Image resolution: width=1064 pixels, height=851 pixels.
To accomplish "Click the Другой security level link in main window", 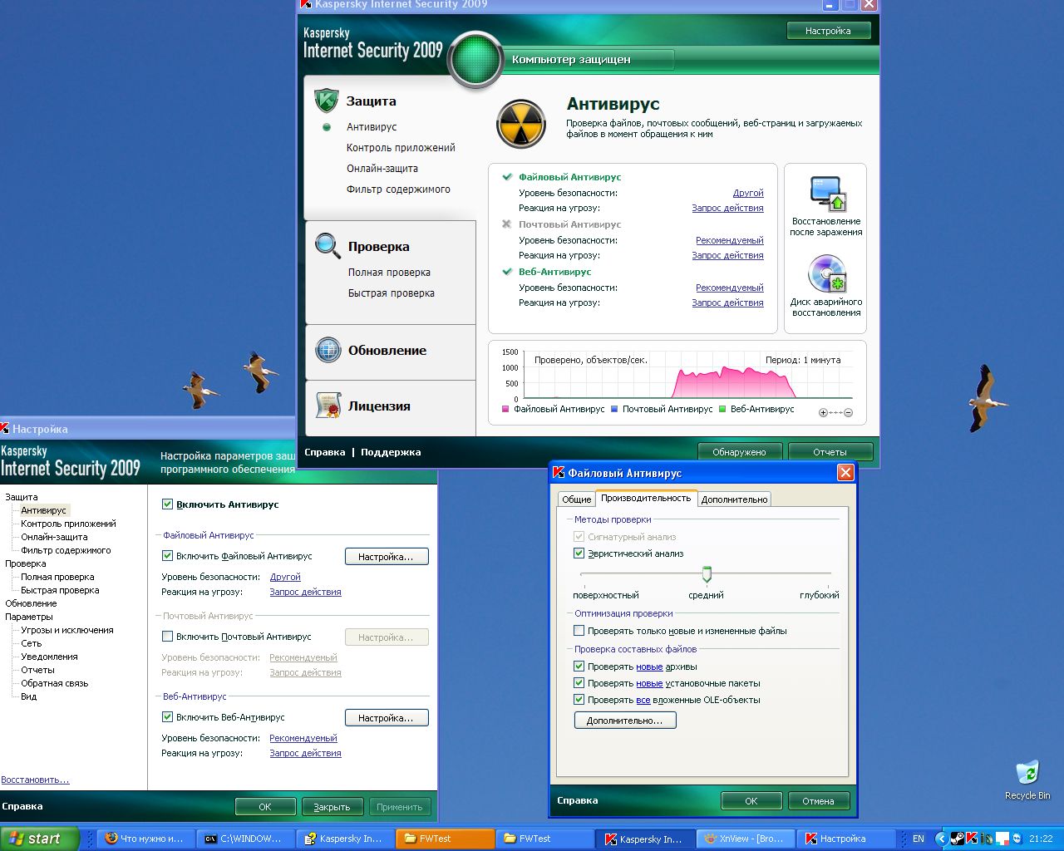I will tap(748, 193).
